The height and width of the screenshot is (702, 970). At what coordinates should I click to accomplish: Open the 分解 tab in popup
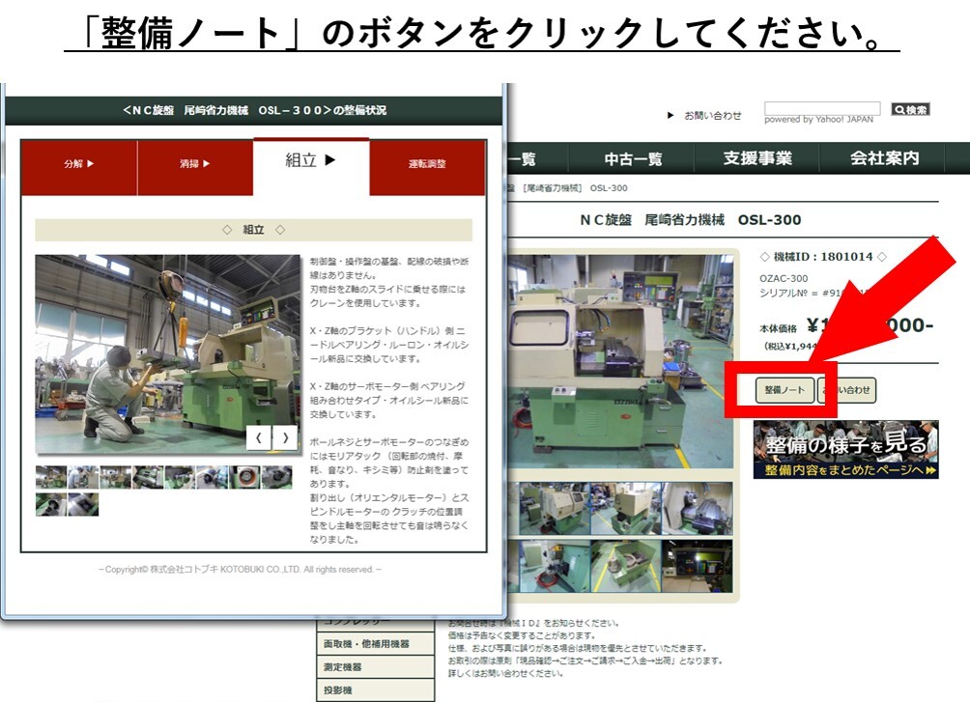coord(79,168)
